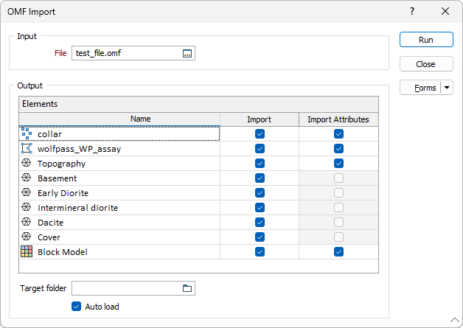Click the Topography surface icon
Screen dimensions: 463x328
[x=27, y=163]
